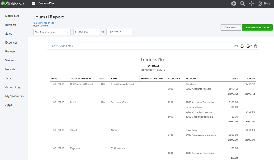Viewport: 274px width, 160px height.
Task: Click the back chevron near report list
Action: (34, 23)
